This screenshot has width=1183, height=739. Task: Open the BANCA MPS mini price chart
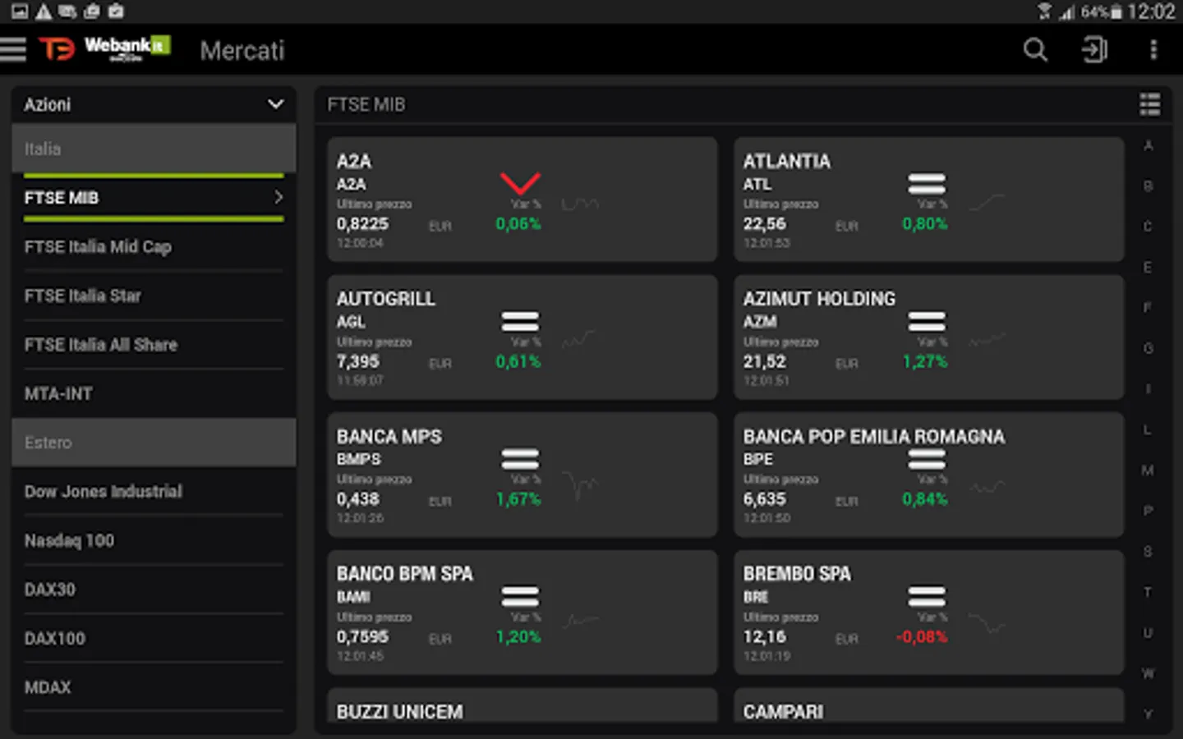click(x=580, y=485)
